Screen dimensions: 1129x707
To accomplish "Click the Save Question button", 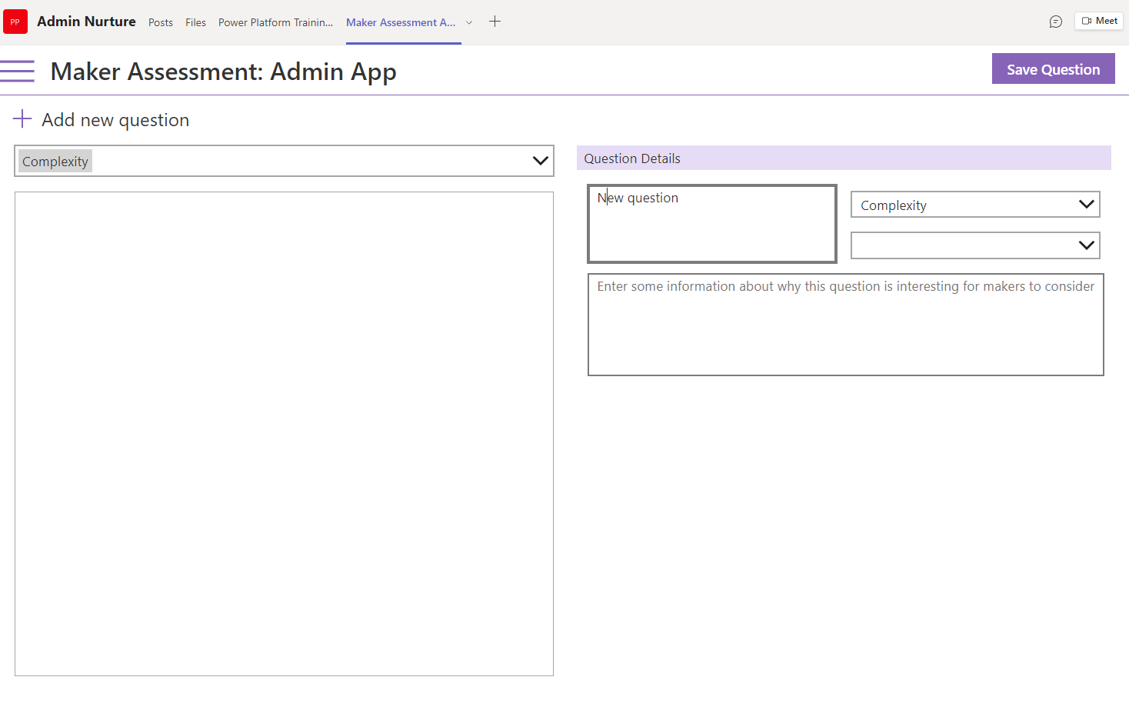I will pyautogui.click(x=1053, y=68).
